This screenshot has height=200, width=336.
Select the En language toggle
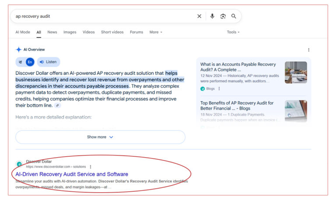(x=30, y=62)
